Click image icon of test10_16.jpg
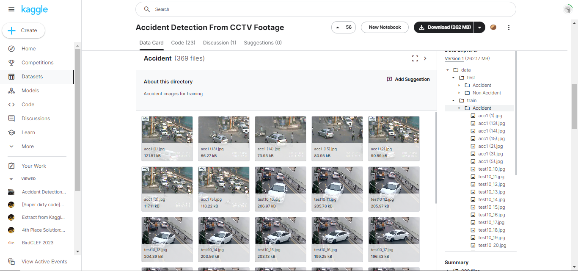This screenshot has width=578, height=271. pyautogui.click(x=473, y=215)
